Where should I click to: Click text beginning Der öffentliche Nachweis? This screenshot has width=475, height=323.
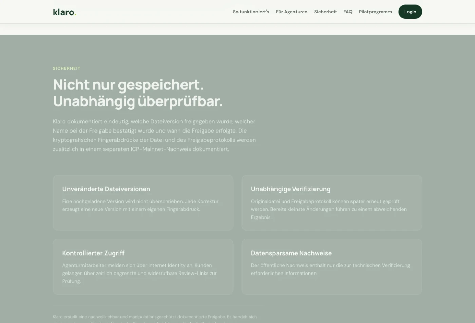[330, 269]
